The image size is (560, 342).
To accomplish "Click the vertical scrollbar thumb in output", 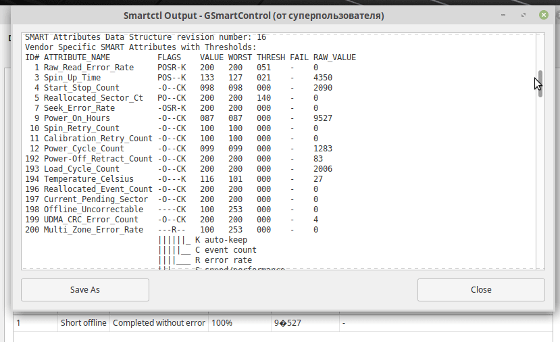I will point(540,84).
